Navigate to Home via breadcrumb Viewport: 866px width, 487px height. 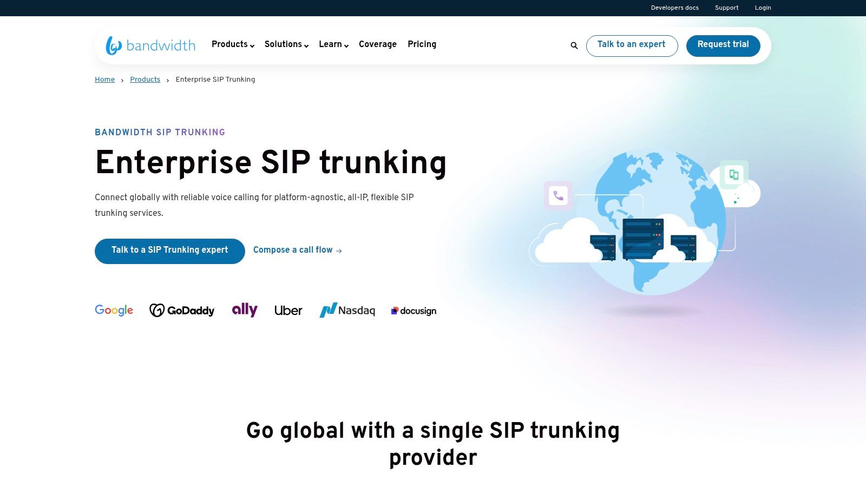click(104, 80)
